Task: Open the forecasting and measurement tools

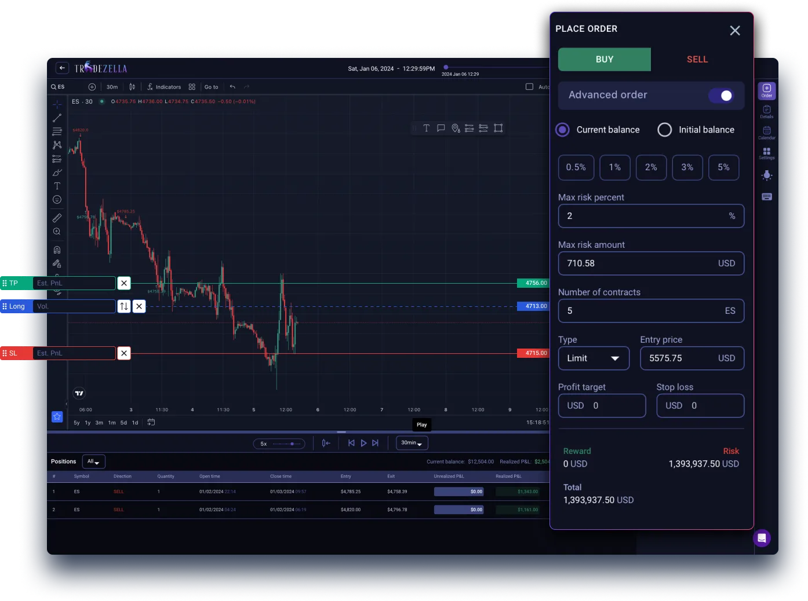Action: click(x=57, y=159)
